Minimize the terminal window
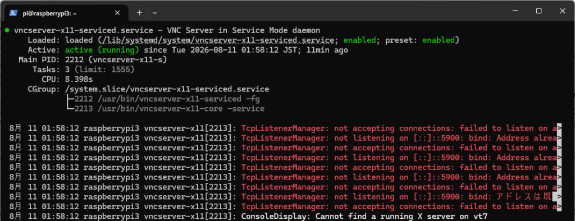 coord(516,11)
